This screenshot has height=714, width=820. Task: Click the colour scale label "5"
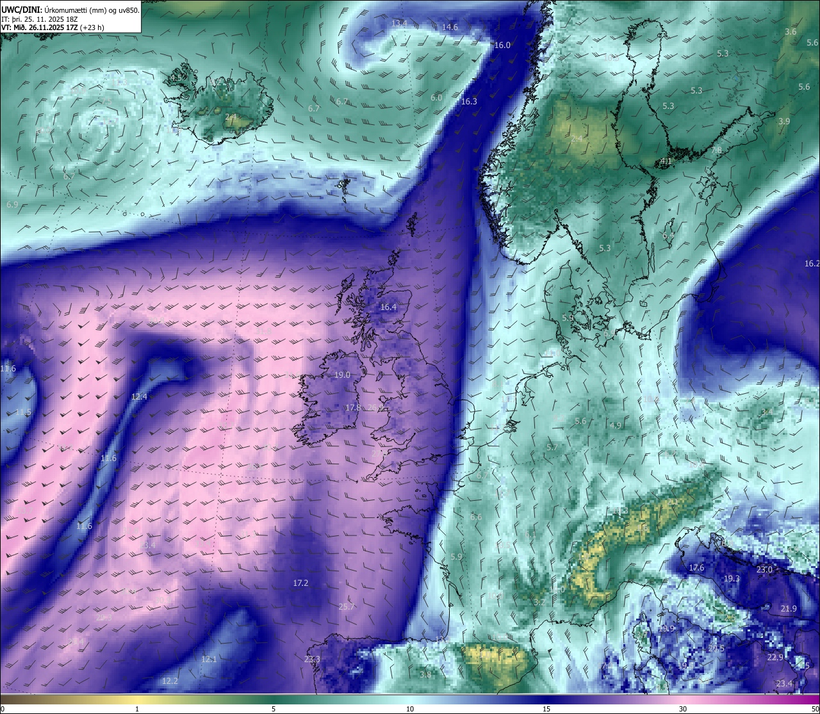pyautogui.click(x=274, y=709)
